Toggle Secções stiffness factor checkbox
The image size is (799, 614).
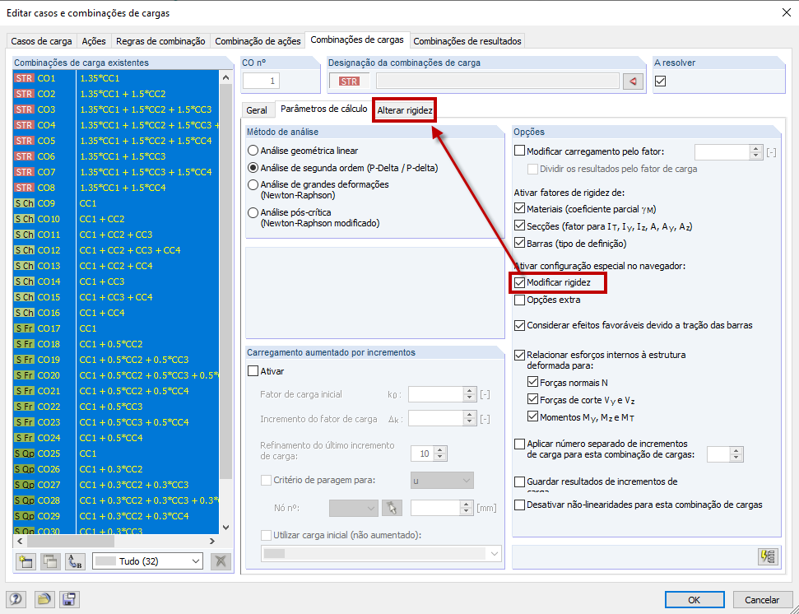pyautogui.click(x=520, y=226)
